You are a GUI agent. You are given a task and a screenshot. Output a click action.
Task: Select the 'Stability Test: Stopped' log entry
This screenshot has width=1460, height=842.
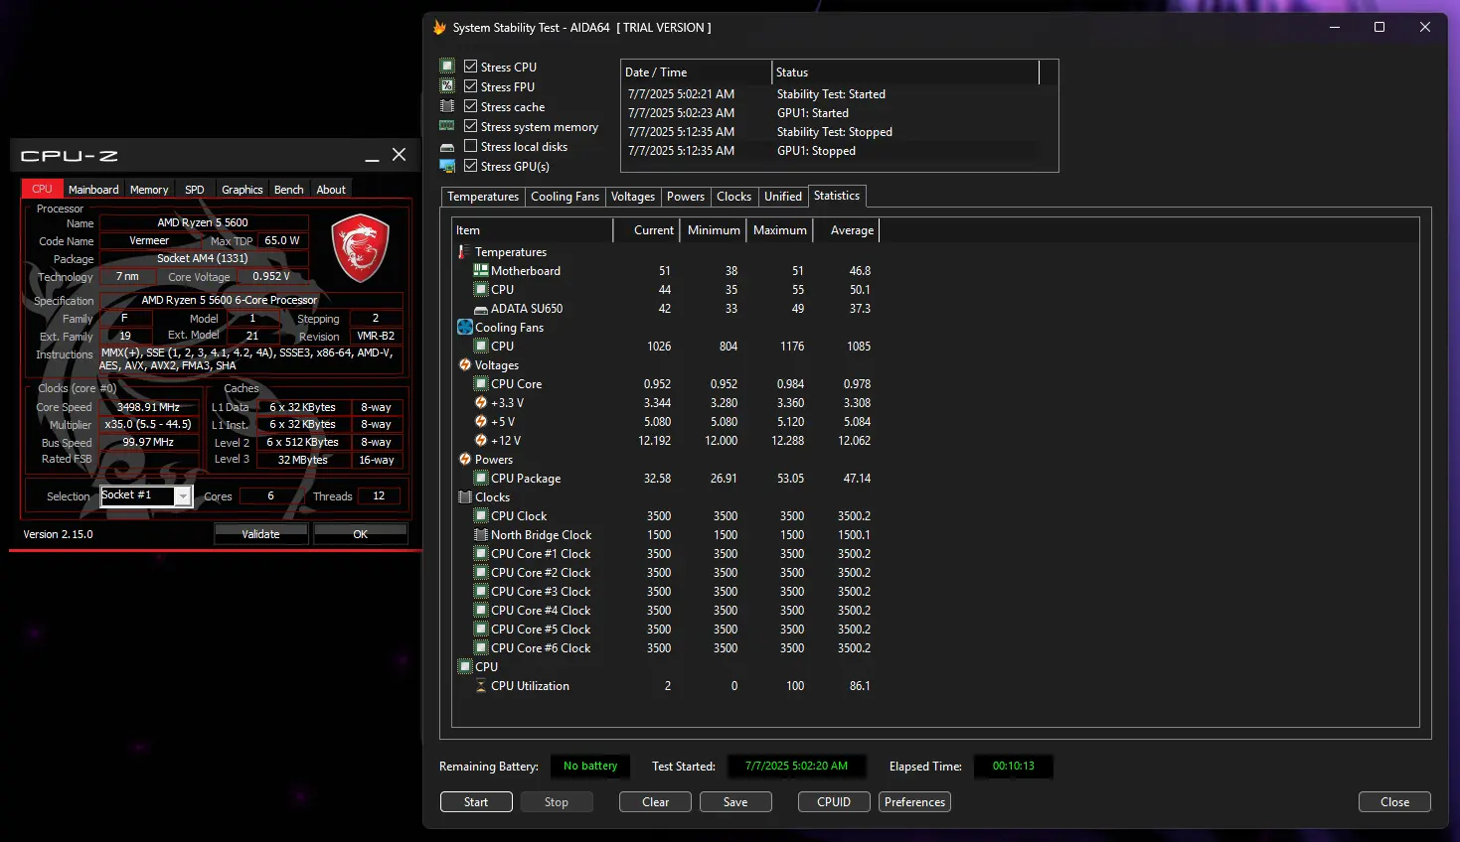pyautogui.click(x=835, y=132)
